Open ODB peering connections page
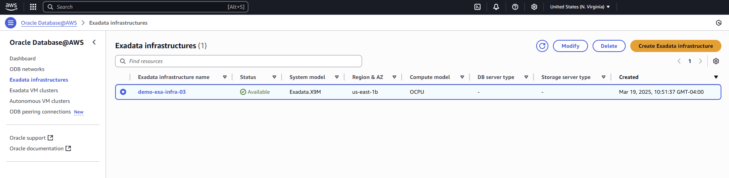 (x=40, y=112)
